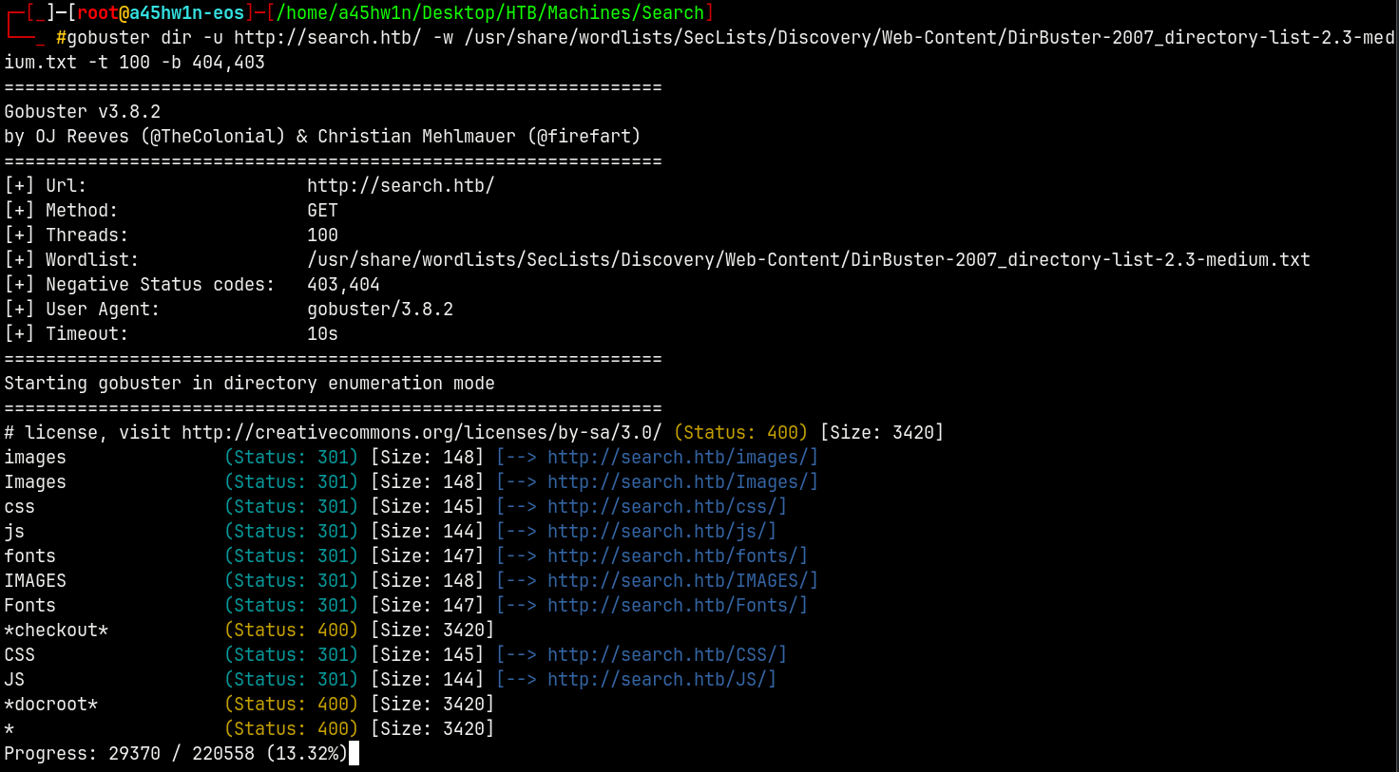1399x772 pixels.
Task: Open the http://search.htb/css/ redirect link
Action: (x=666, y=507)
